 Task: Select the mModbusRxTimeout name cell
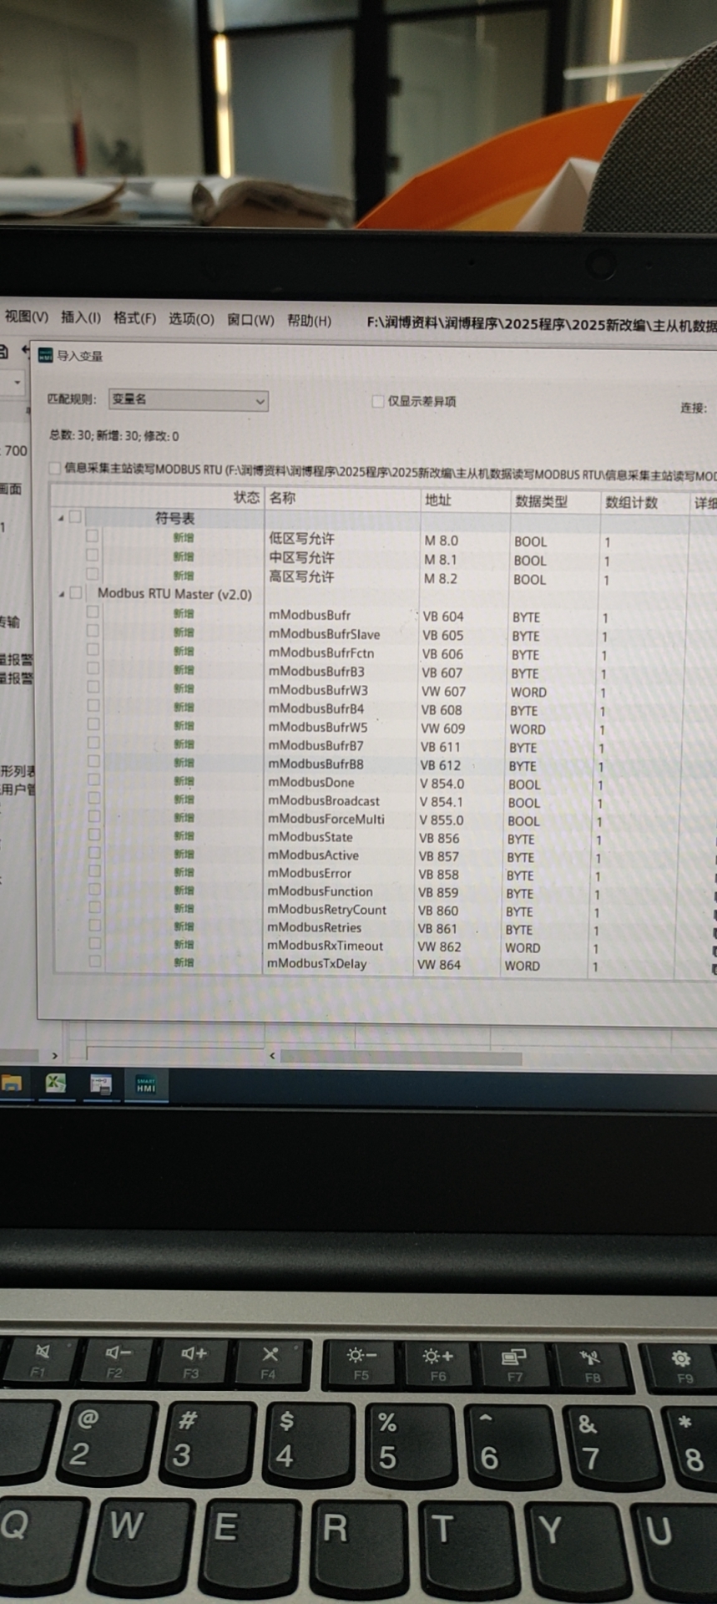(325, 946)
